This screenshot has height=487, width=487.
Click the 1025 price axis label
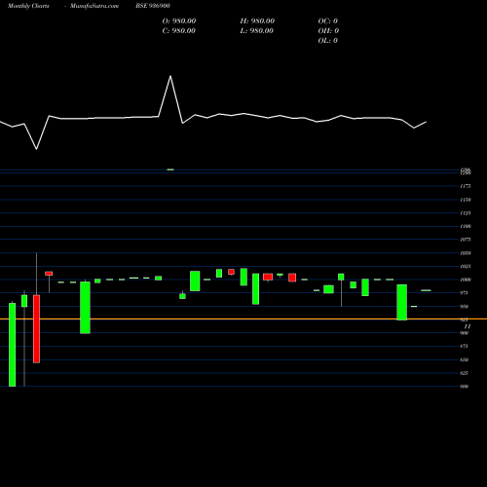(466, 266)
